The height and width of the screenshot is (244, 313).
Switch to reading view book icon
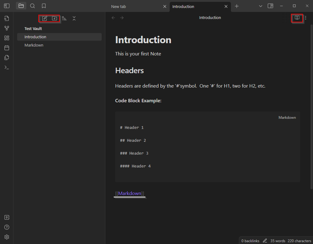(x=297, y=18)
